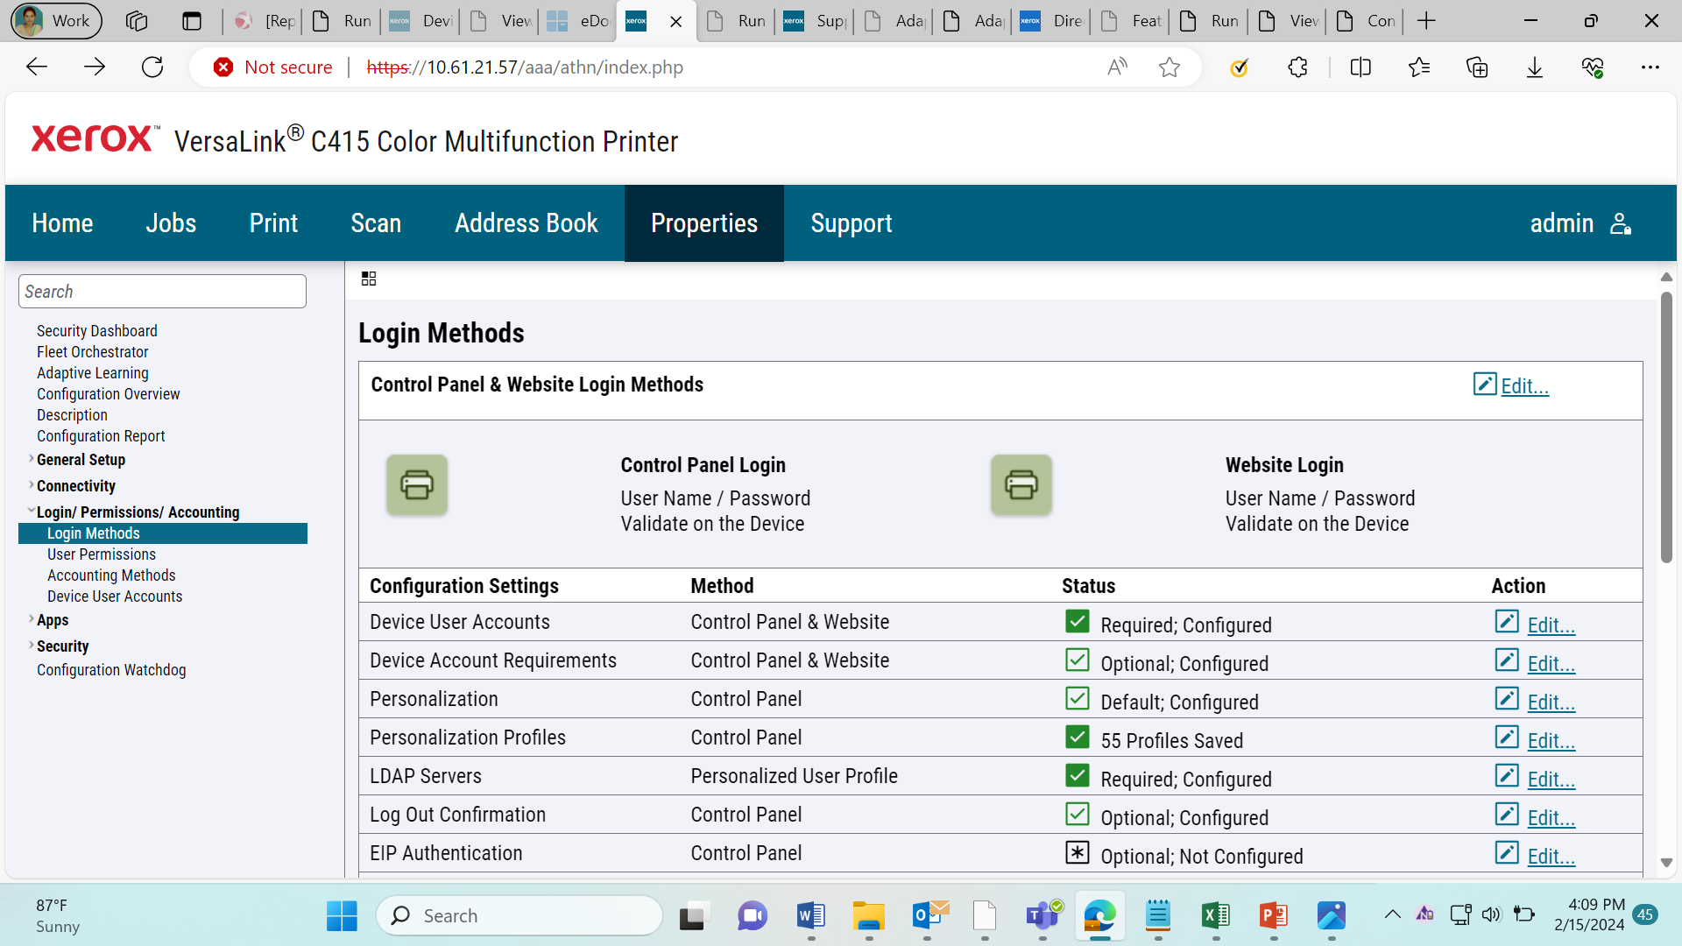Expand the General Setup tree node
This screenshot has height=946, width=1682.
coord(32,459)
